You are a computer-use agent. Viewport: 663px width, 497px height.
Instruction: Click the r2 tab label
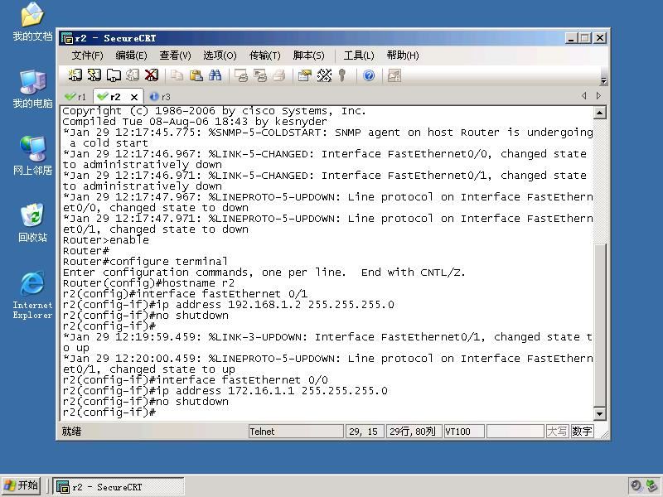click(115, 97)
